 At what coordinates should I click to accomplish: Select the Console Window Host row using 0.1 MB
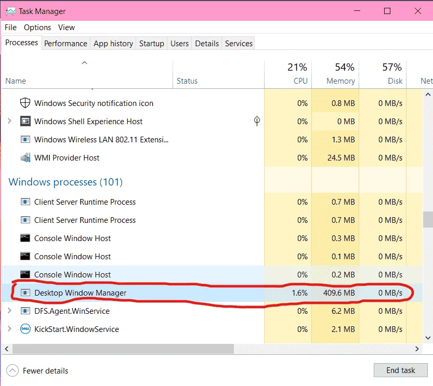pos(212,256)
